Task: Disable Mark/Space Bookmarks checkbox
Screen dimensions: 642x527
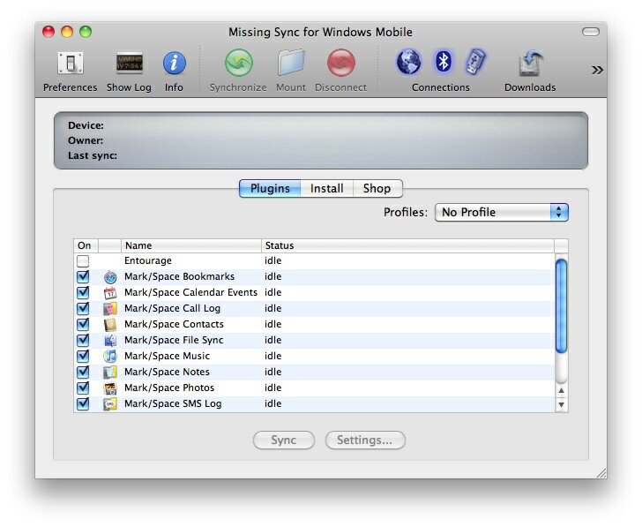Action: click(x=83, y=276)
